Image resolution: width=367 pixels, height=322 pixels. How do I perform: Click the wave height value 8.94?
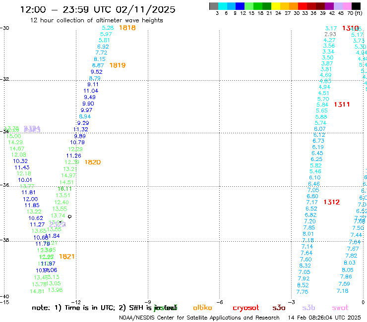click(x=85, y=116)
